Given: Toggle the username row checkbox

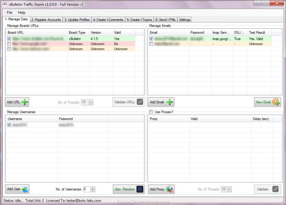Looking at the screenshot, I should (9, 125).
